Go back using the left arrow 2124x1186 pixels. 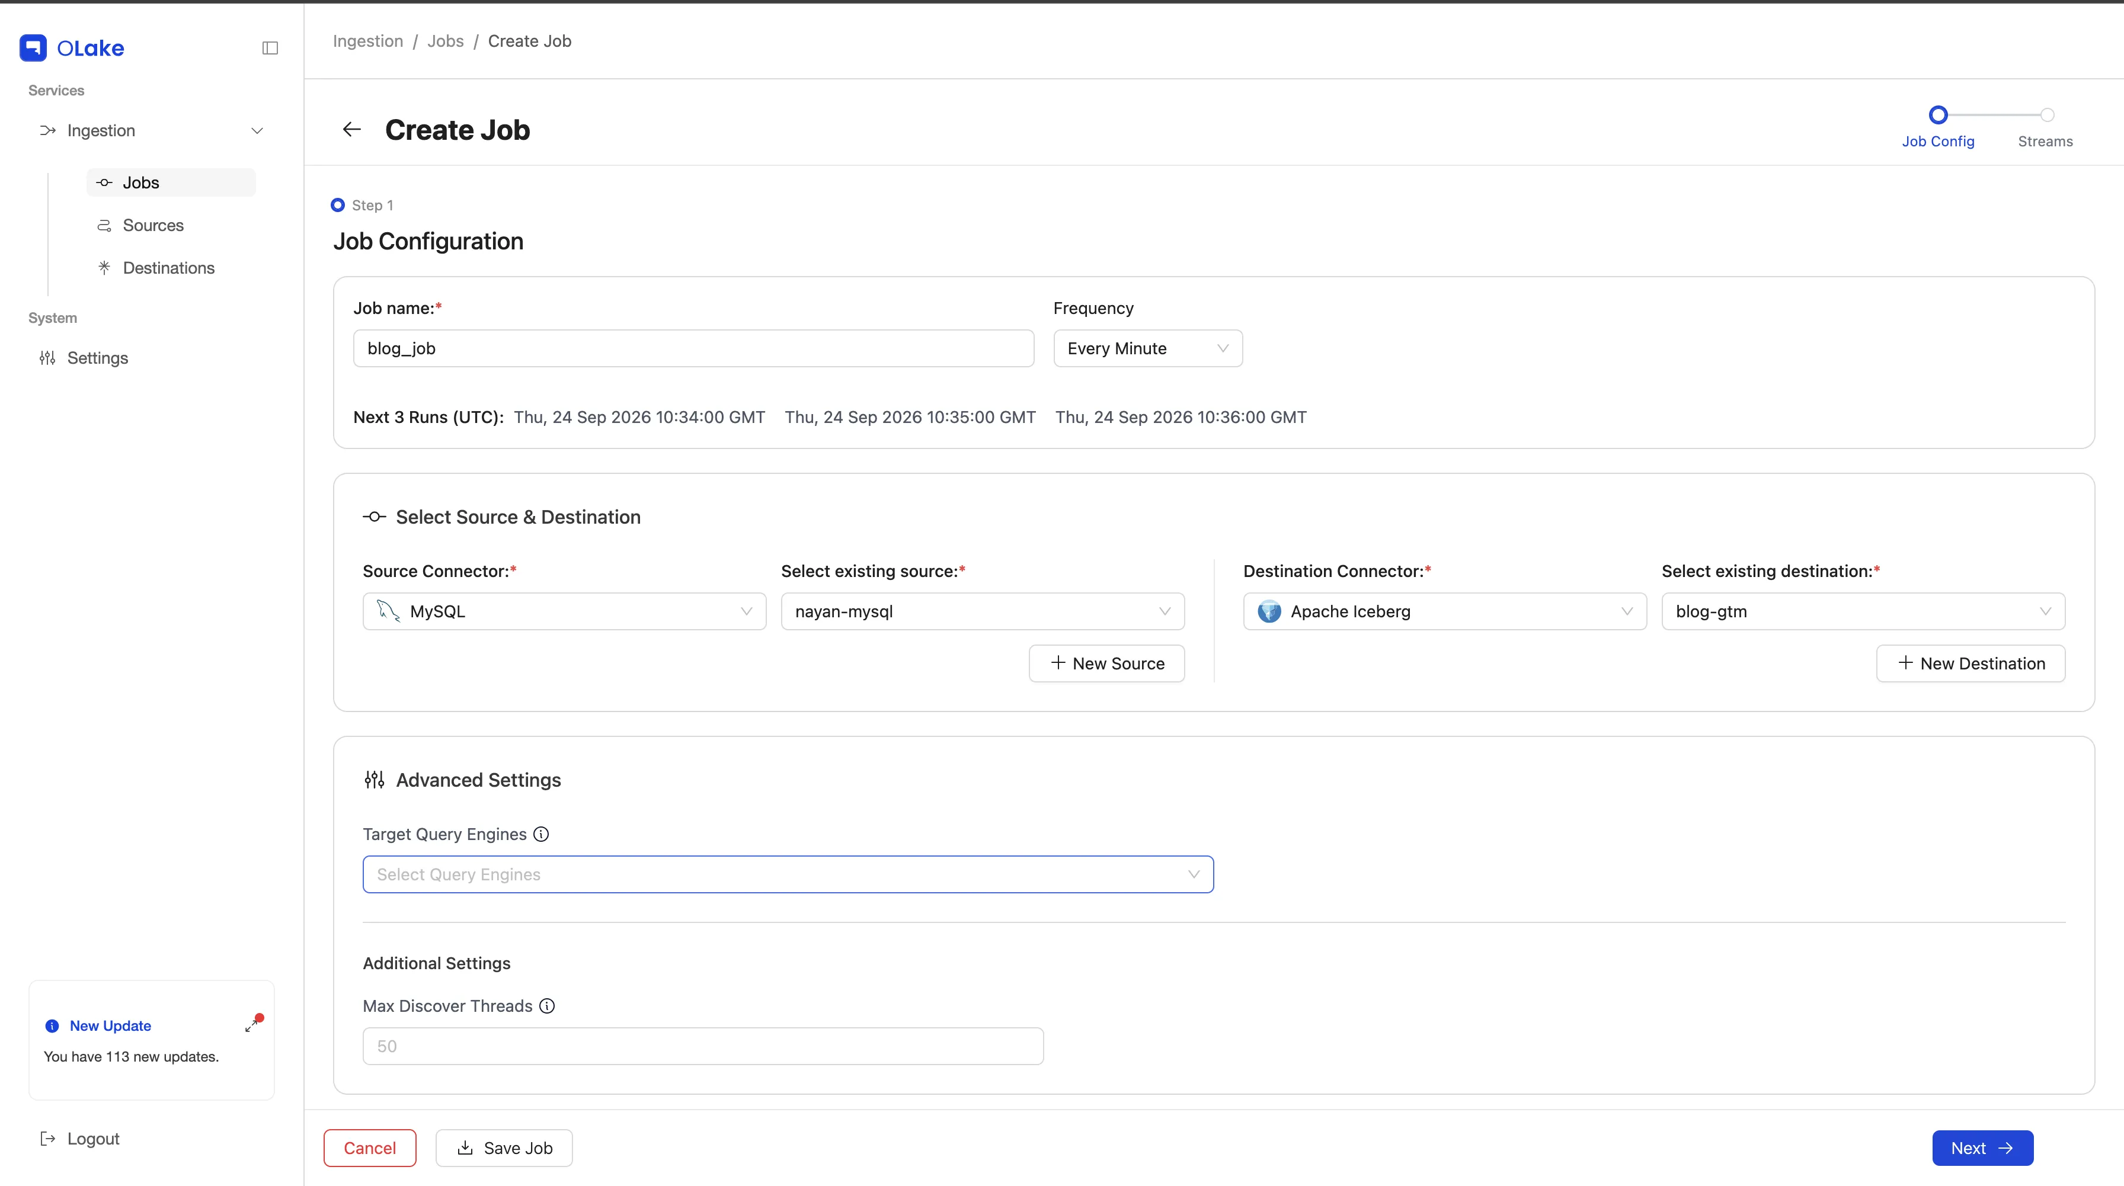pyautogui.click(x=352, y=129)
